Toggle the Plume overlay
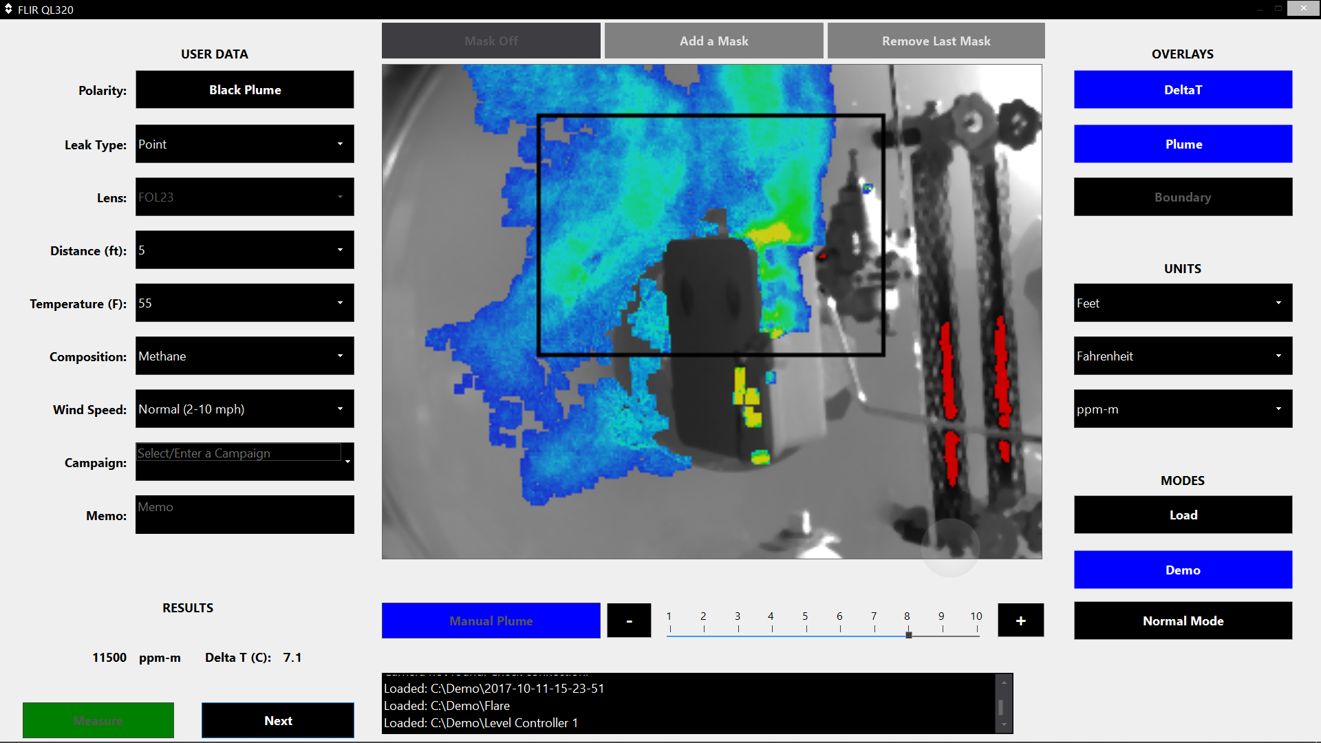Screen dimensions: 1321x743 [1183, 144]
